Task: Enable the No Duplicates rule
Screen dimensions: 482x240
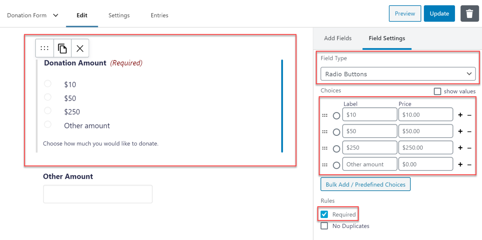Action: tap(324, 226)
